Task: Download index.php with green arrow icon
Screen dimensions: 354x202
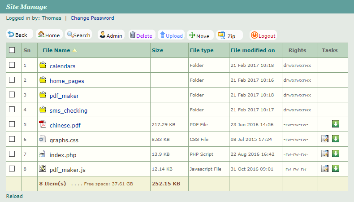Action: (336, 154)
